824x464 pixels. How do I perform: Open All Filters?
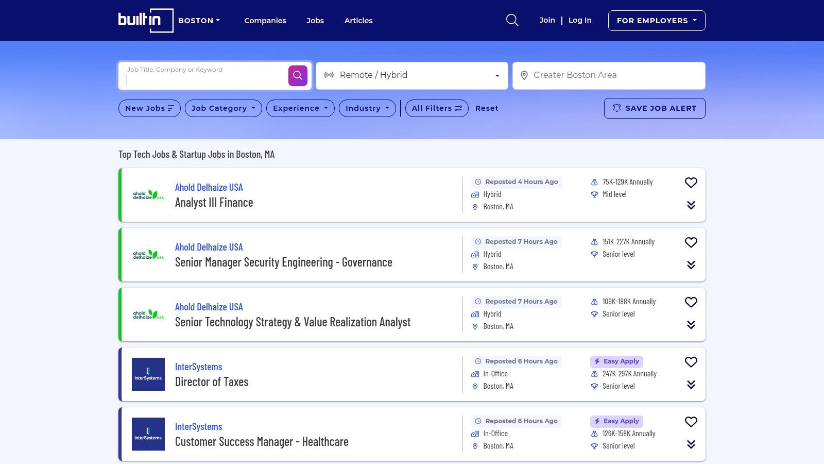437,108
